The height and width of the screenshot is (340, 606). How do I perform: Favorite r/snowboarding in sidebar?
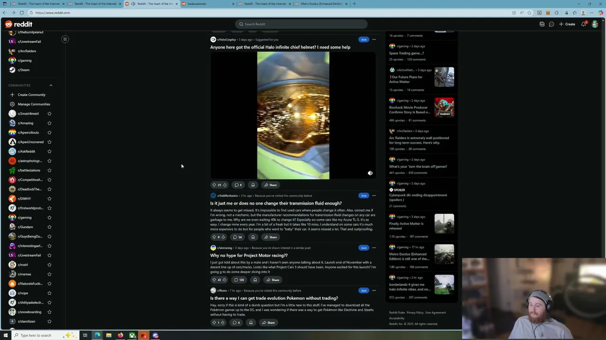pos(49,312)
